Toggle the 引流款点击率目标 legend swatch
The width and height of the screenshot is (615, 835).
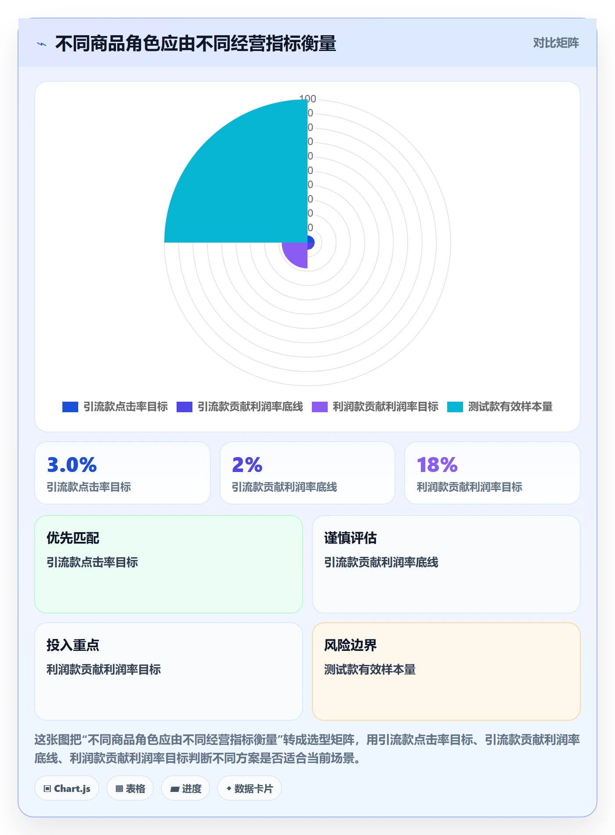pos(70,407)
